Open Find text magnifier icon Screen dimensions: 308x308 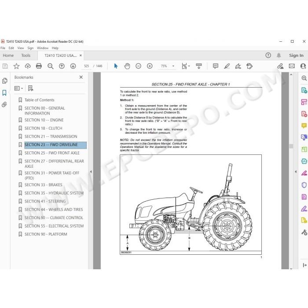click(51, 66)
